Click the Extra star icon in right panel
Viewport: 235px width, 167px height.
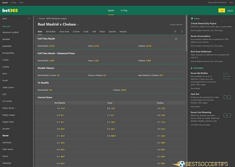[x=192, y=18]
